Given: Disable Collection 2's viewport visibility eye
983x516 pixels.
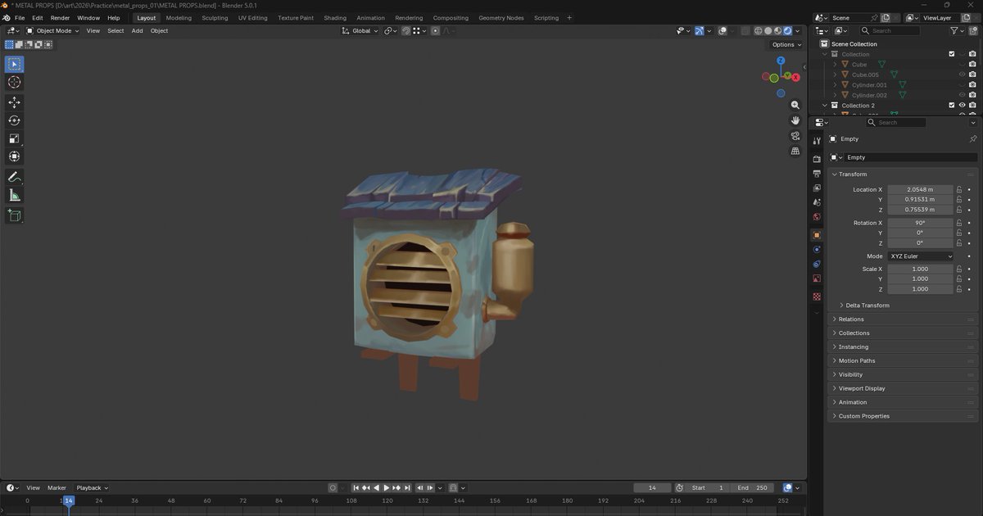Looking at the screenshot, I should (x=962, y=104).
